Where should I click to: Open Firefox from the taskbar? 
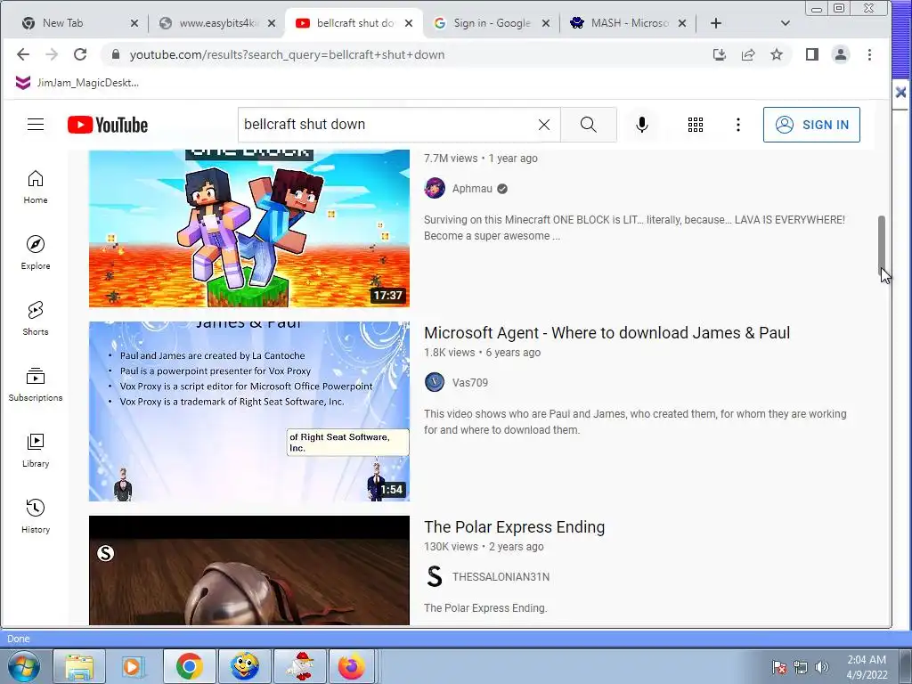[x=352, y=666]
